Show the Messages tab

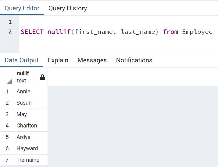[92, 60]
